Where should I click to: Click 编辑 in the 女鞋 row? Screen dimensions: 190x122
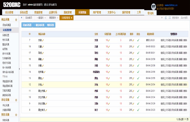coord(181,66)
